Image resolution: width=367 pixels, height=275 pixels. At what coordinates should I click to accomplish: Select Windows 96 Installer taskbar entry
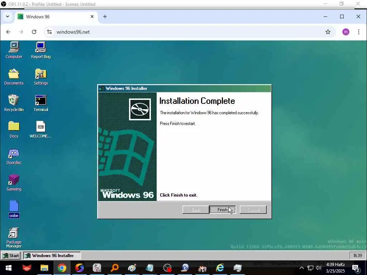52,256
